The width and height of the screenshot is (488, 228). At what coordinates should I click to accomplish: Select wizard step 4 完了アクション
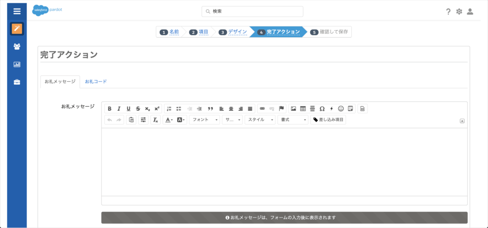tap(278, 32)
